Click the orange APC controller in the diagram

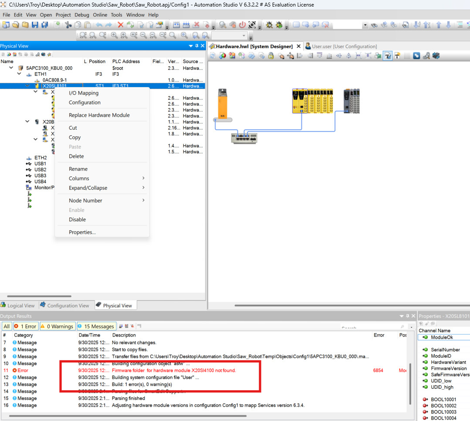[223, 104]
